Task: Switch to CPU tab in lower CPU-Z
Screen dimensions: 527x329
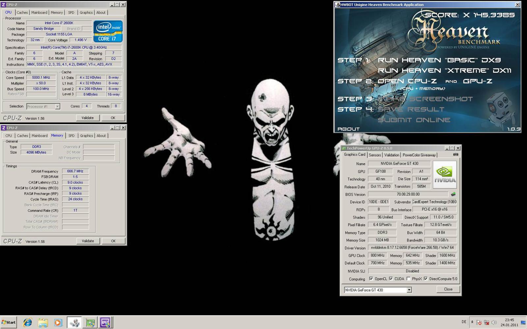Action: pos(9,136)
